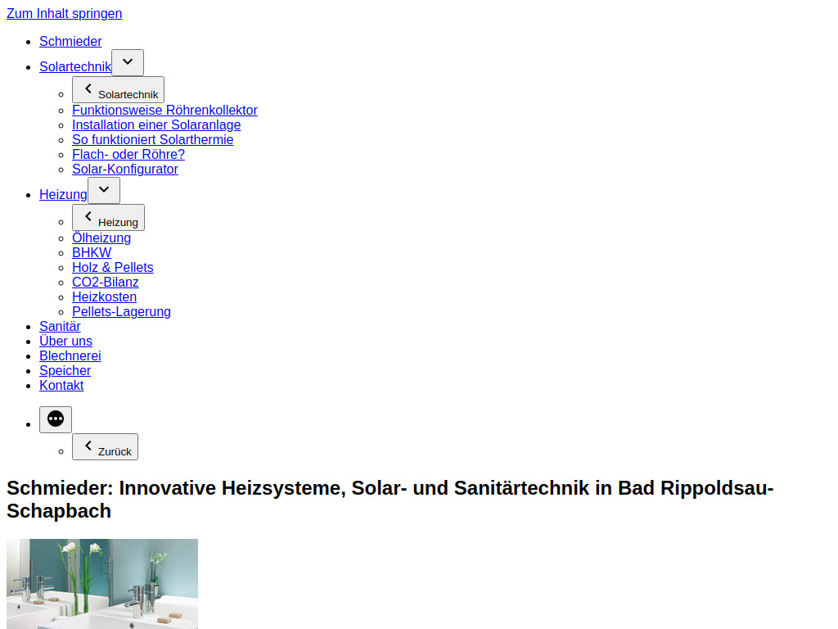Open the Pellets-Lagerung page

tap(121, 311)
